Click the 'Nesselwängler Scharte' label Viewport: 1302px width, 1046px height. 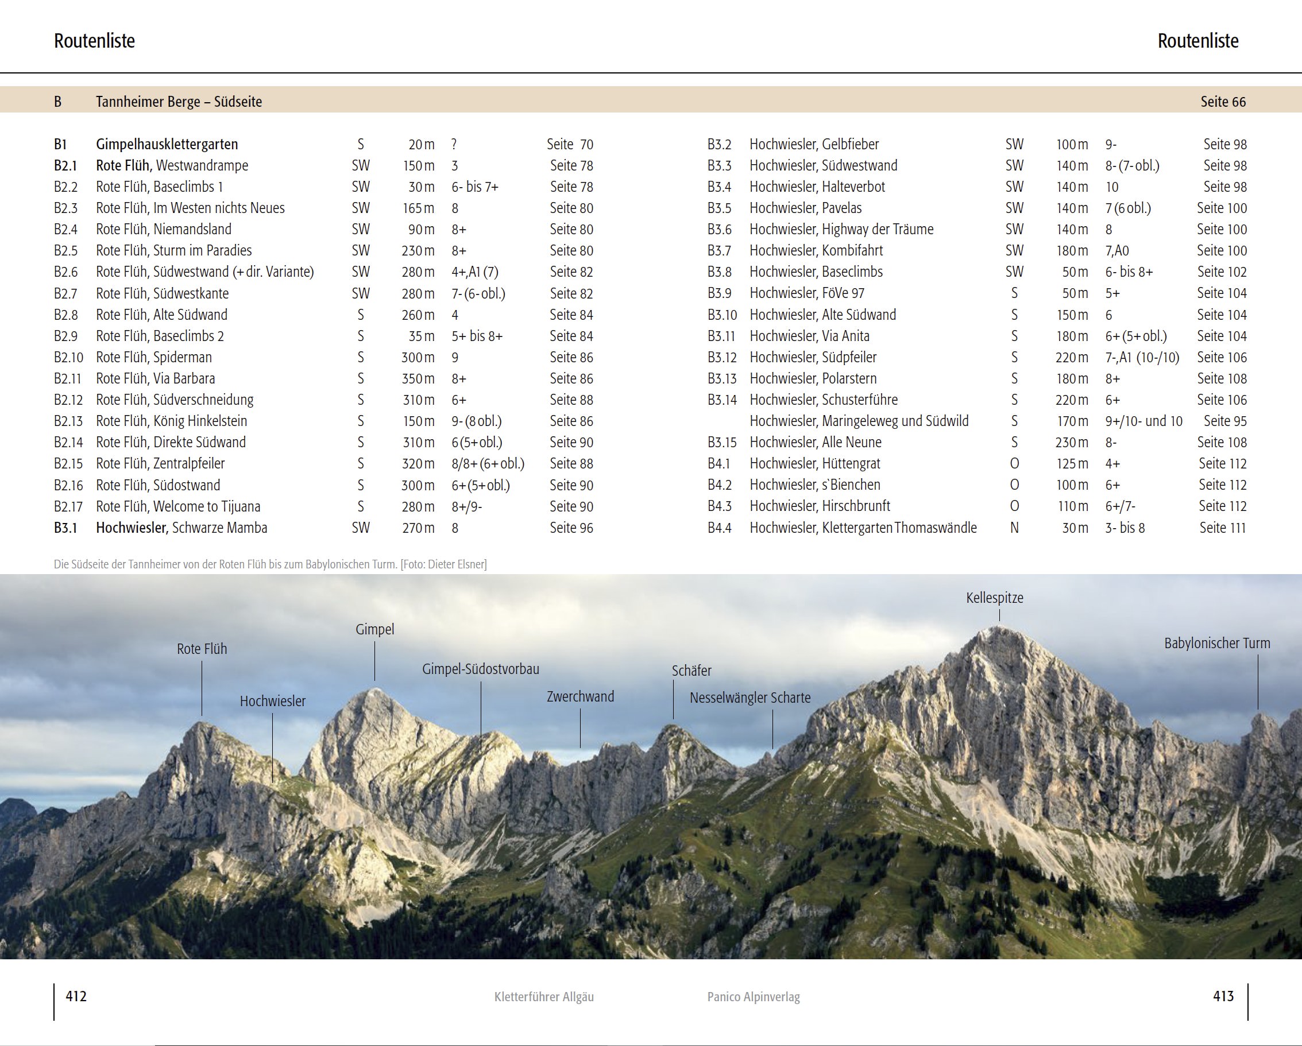(750, 698)
